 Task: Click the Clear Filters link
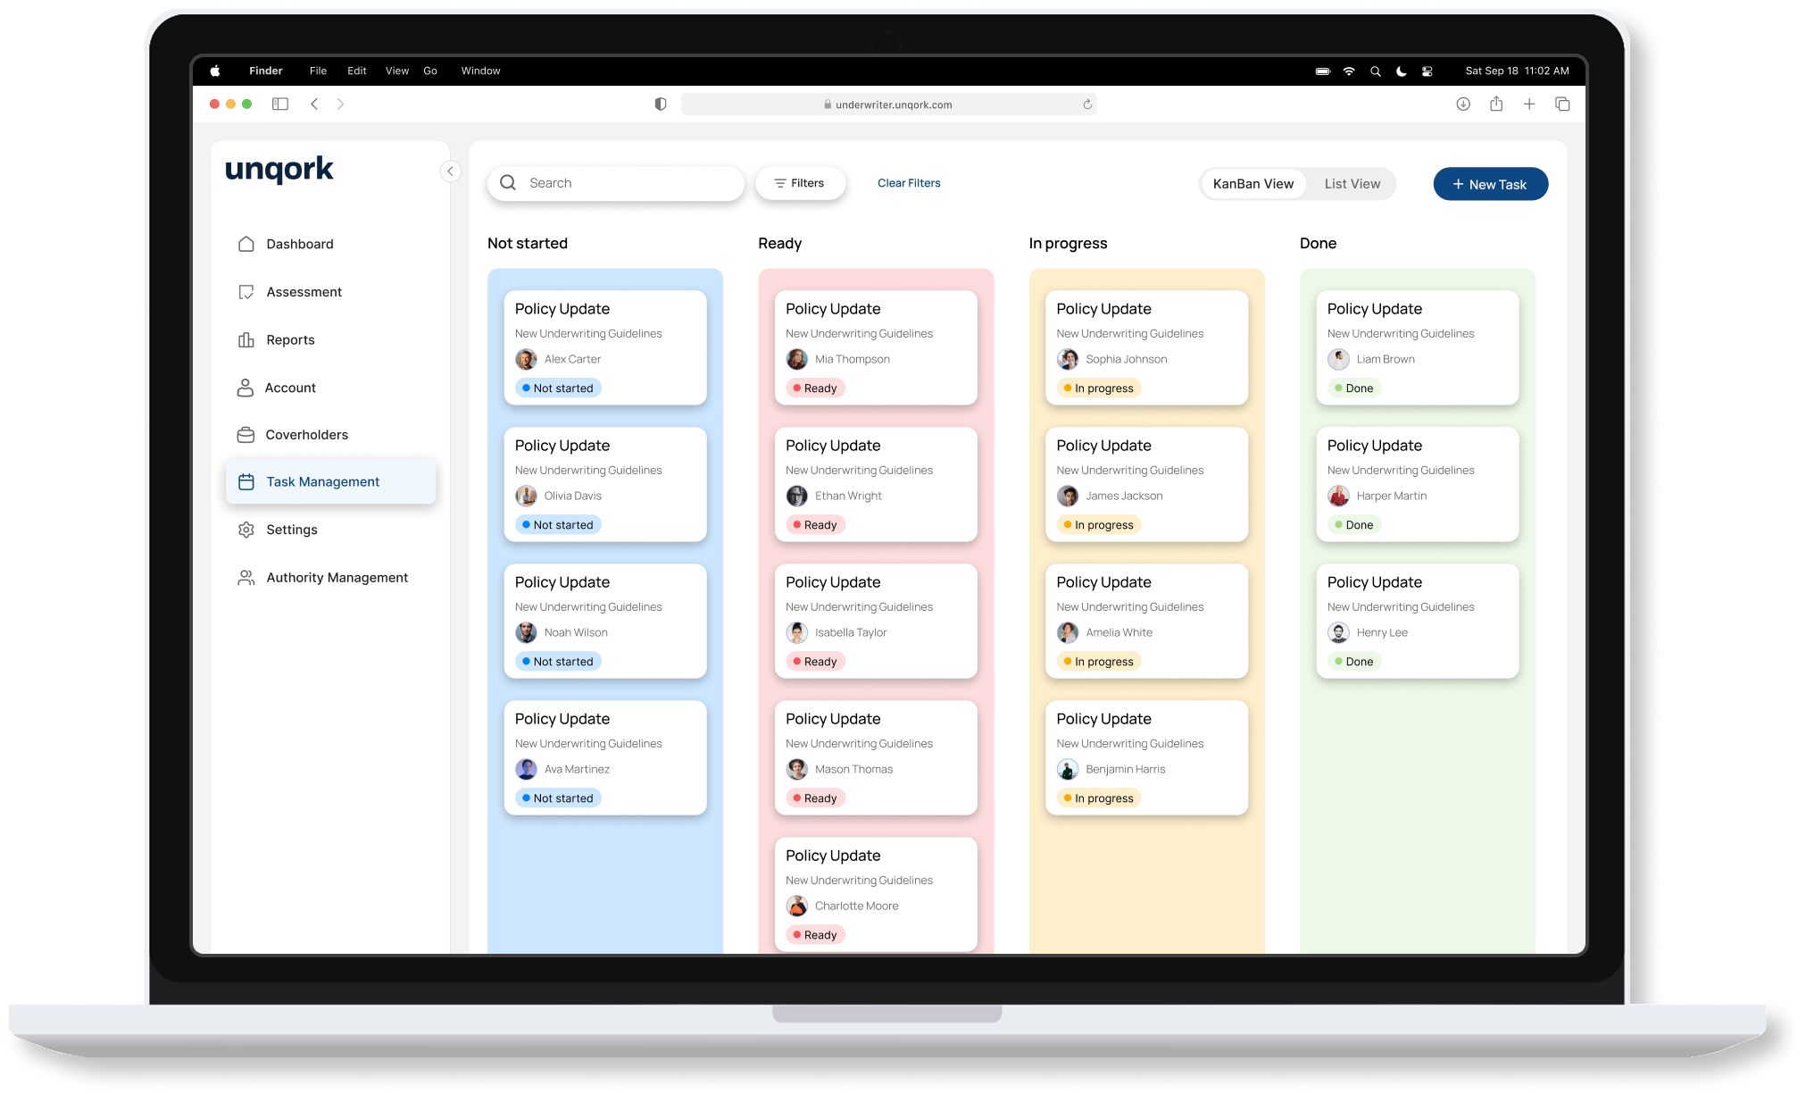point(909,183)
